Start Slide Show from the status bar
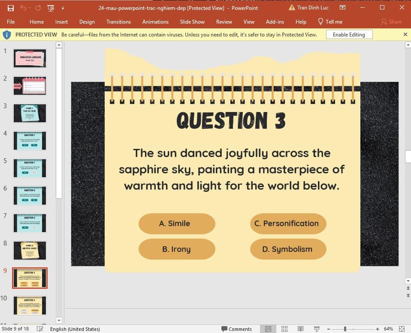 (x=316, y=328)
